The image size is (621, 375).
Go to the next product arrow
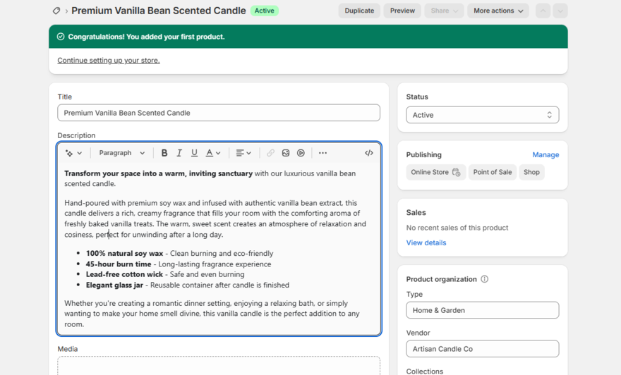tap(560, 11)
